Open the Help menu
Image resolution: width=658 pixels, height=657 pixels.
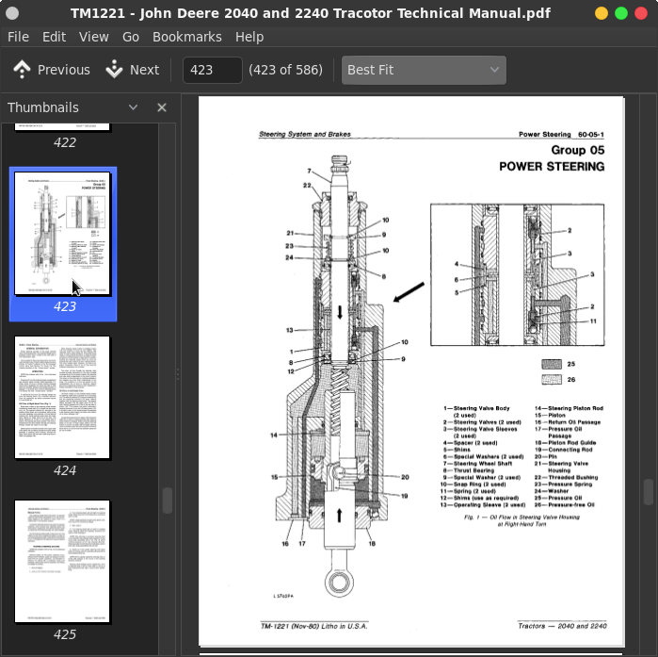coord(249,37)
